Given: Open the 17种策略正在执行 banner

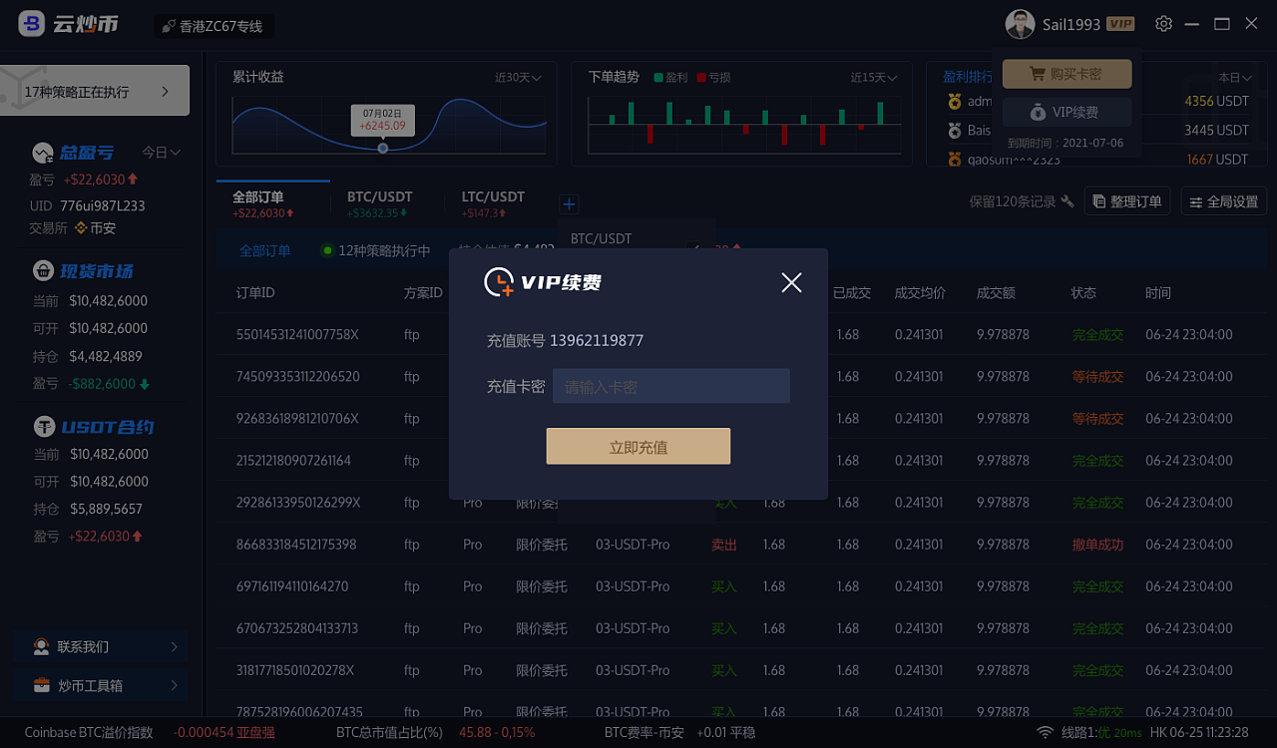Looking at the screenshot, I should (95, 91).
